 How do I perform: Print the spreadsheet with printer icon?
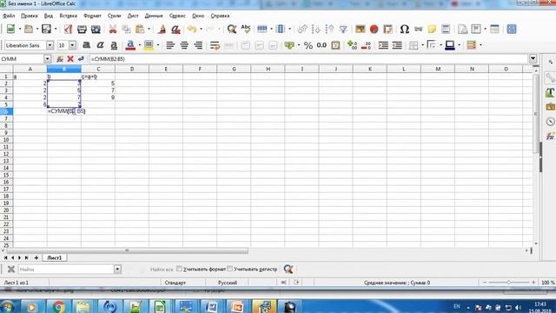coord(82,29)
